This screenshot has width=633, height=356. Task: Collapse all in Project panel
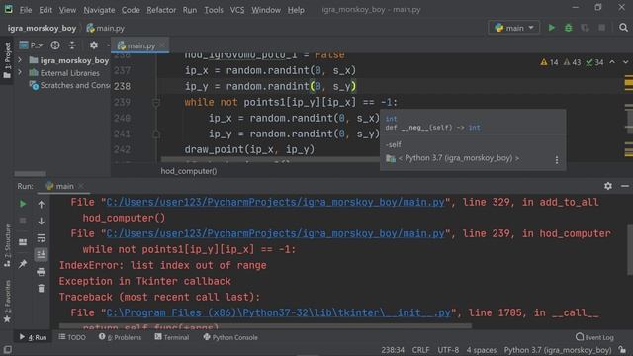click(x=72, y=45)
